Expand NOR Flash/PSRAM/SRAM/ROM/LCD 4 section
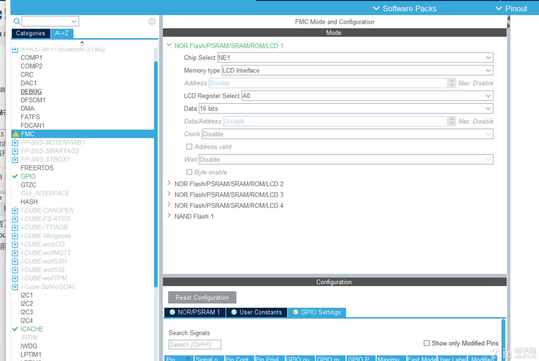539x361 pixels. 169,205
